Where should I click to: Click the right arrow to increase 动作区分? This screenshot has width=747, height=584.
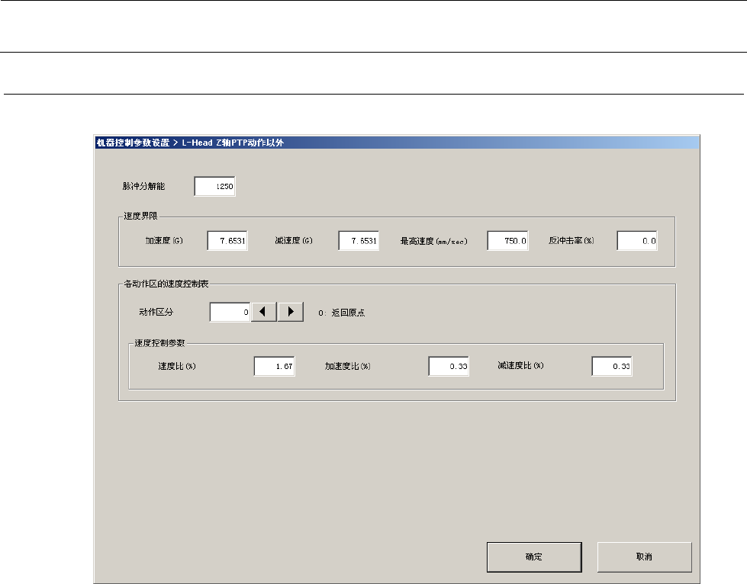click(x=291, y=313)
